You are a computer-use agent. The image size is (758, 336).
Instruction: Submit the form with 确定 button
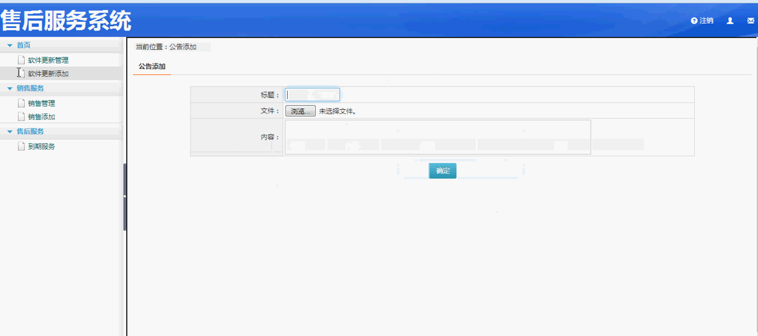[x=443, y=171]
